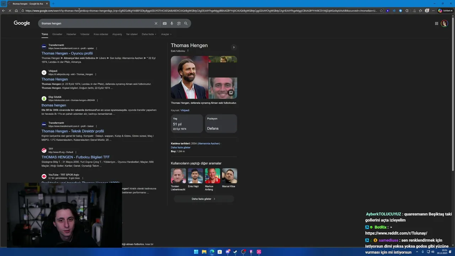Show hidden system tray icons chevron
This screenshot has height=256, width=455.
click(x=417, y=252)
